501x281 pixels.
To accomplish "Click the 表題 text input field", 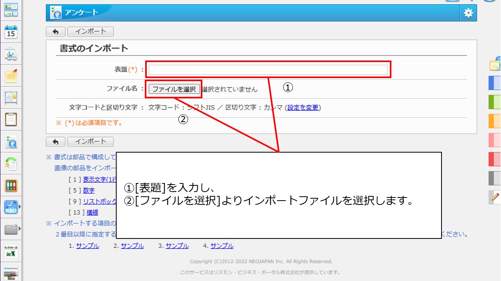I will point(268,70).
